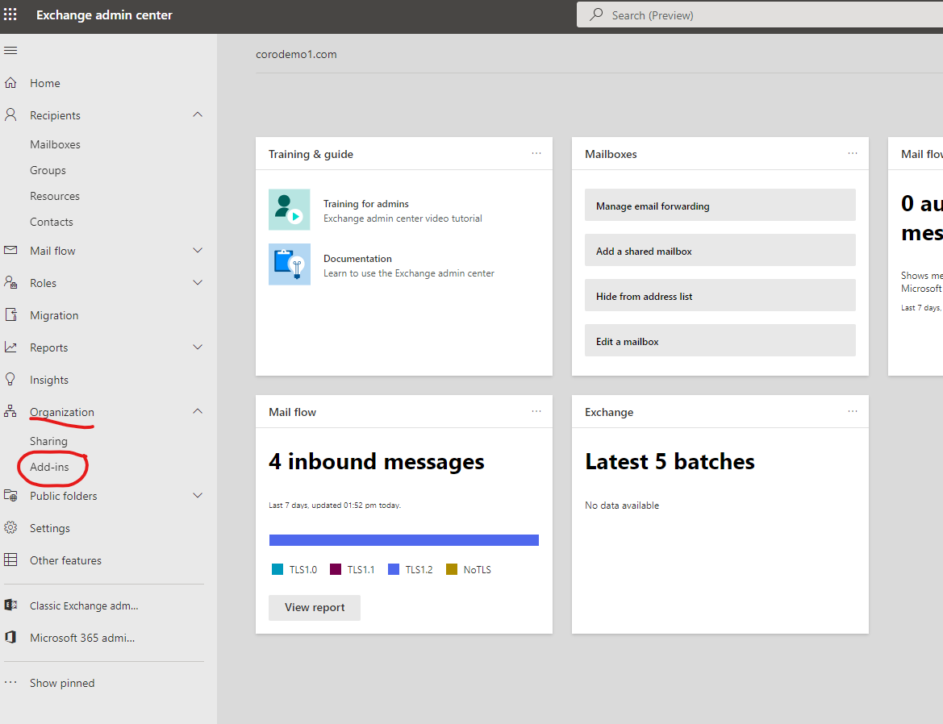Image resolution: width=943 pixels, height=724 pixels.
Task: Click the TLS1.2 legend color swatch
Action: click(394, 569)
